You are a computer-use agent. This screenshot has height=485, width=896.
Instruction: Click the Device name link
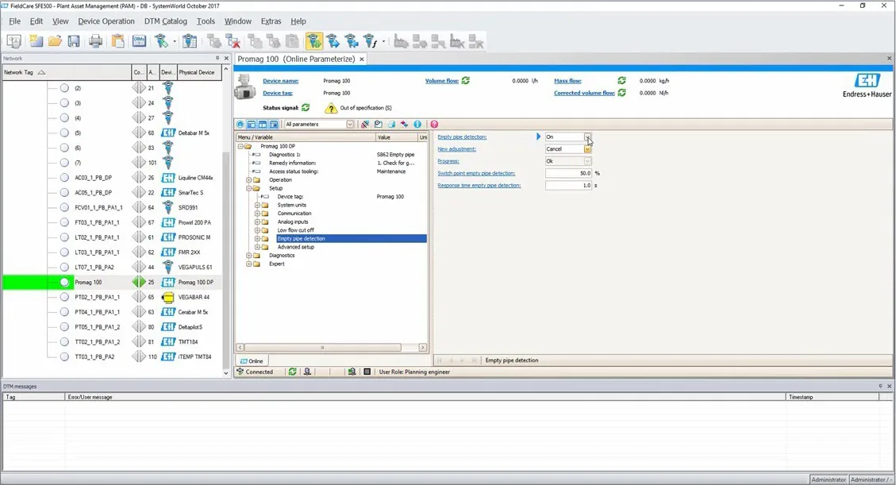click(x=281, y=80)
